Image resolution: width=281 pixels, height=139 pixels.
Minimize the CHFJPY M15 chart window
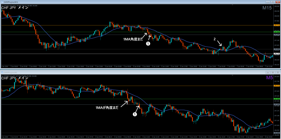click(x=268, y=2)
